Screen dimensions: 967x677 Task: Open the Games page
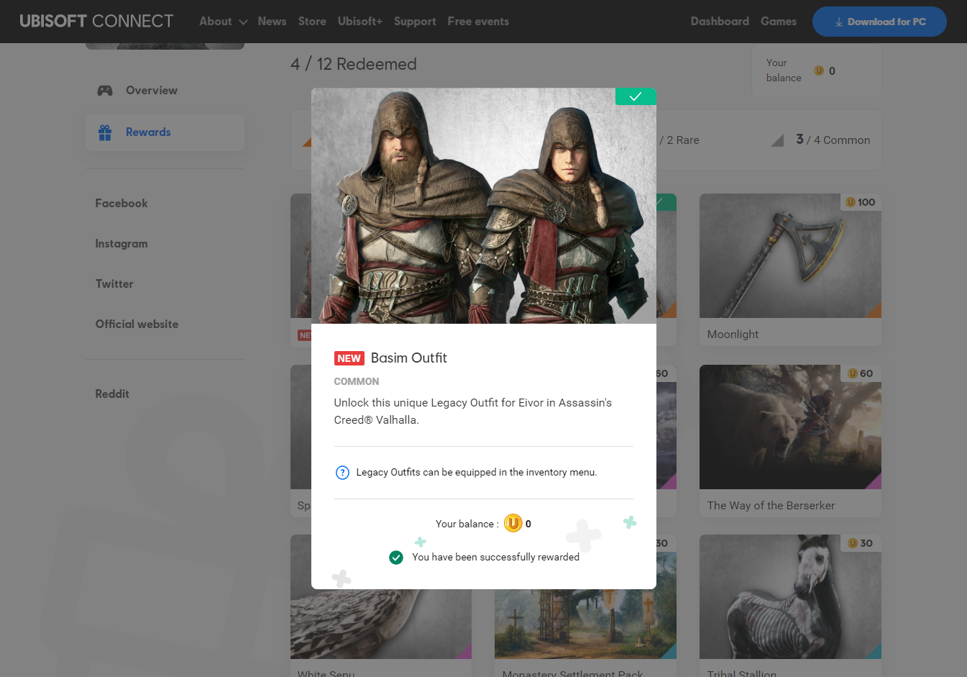point(779,22)
